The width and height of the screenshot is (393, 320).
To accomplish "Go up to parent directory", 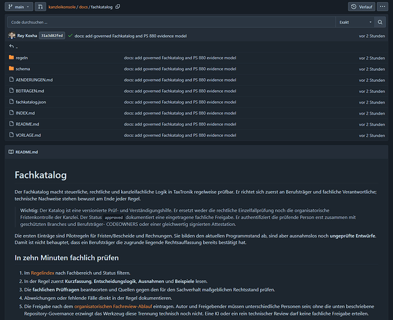I will coord(13,47).
